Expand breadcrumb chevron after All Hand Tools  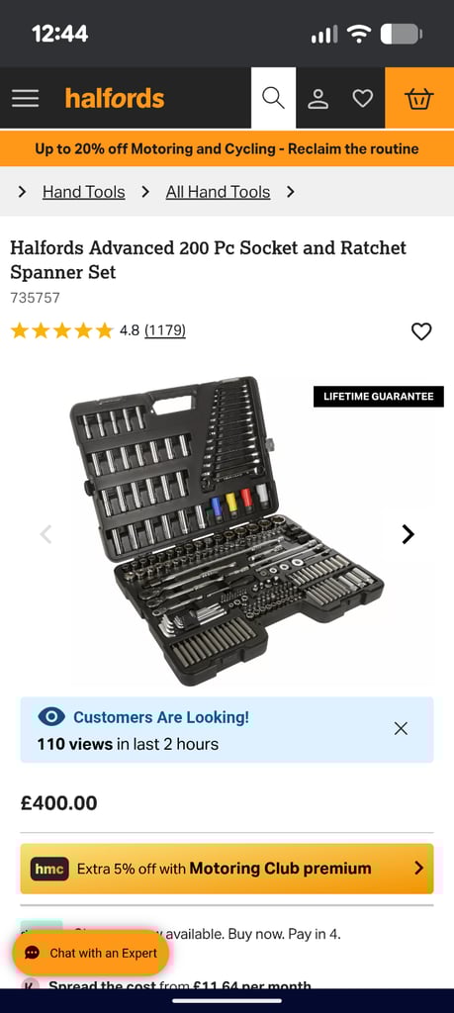pos(291,192)
